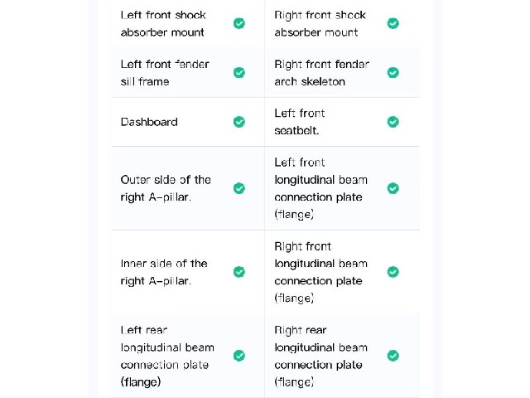Click the check beside Left front longitudinal beam connection plate
The image size is (530, 398).
(393, 188)
